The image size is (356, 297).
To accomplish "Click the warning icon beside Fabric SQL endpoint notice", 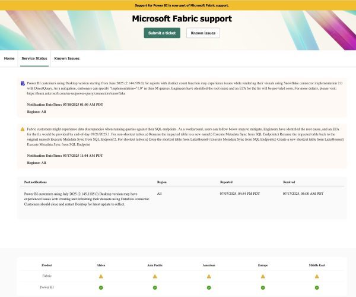I will point(23,129).
